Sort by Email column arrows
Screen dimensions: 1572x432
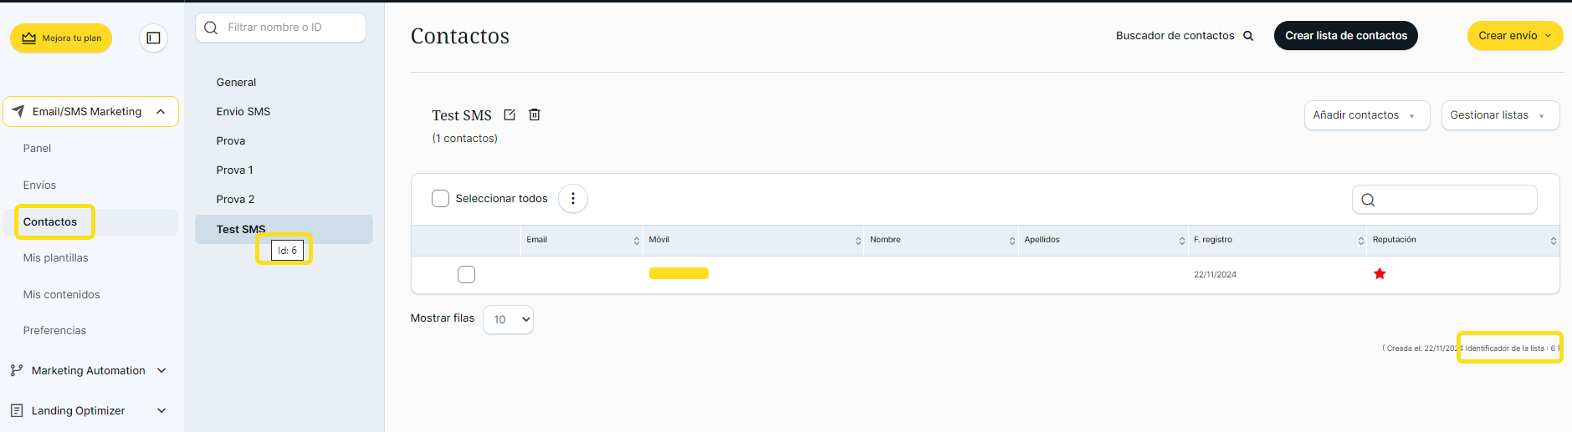637,241
